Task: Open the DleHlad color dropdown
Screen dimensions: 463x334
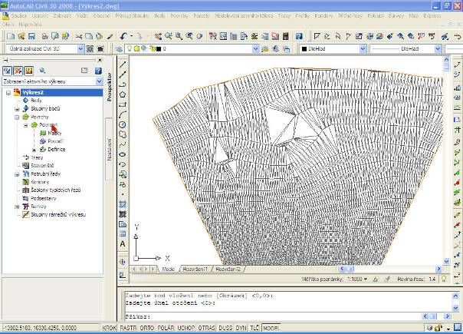Action: tap(363, 49)
